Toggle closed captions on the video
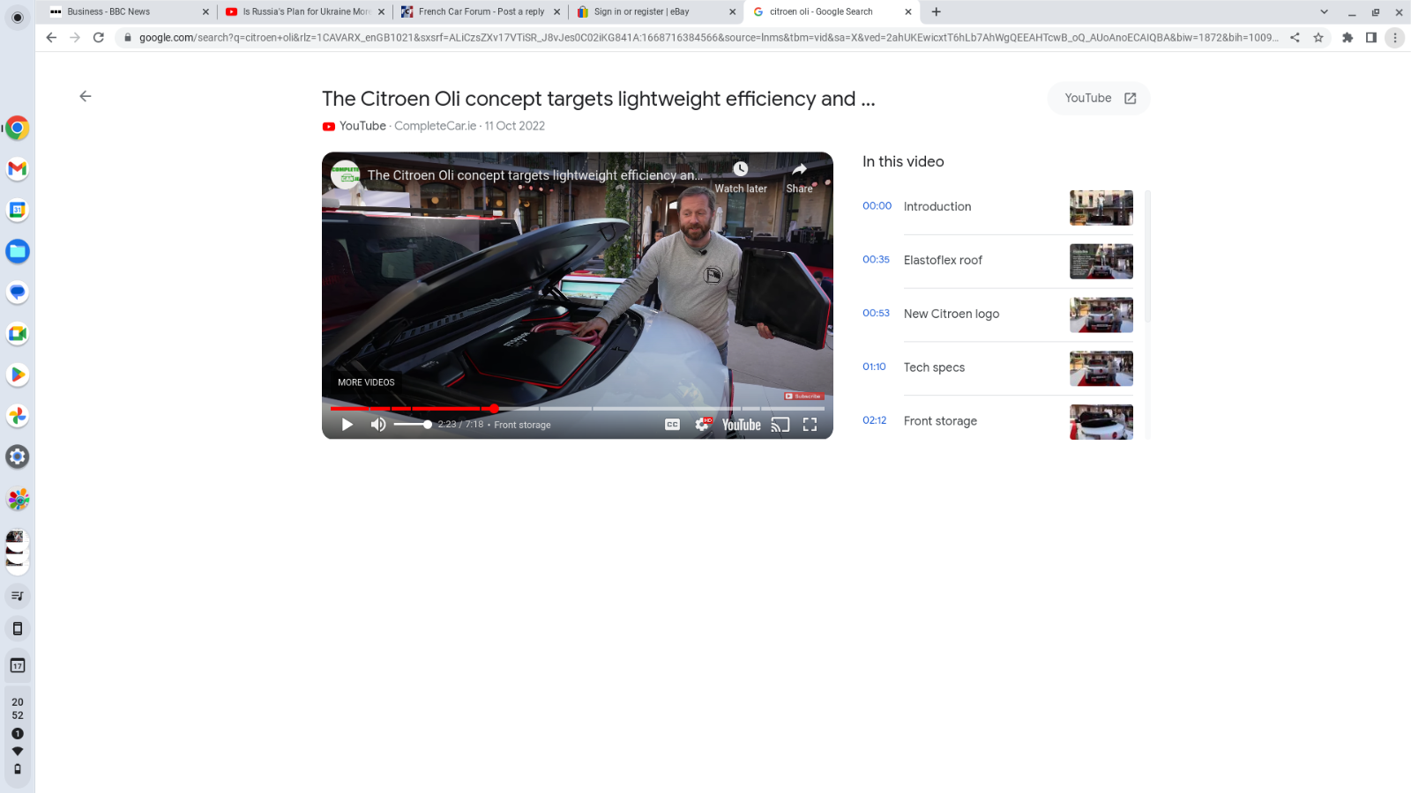The width and height of the screenshot is (1411, 793). click(672, 425)
